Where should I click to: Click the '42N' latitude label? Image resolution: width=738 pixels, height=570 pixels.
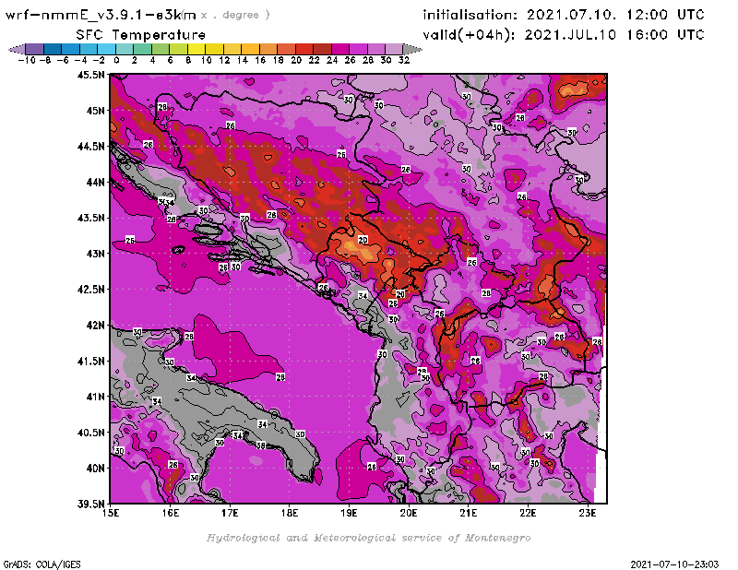pos(96,326)
